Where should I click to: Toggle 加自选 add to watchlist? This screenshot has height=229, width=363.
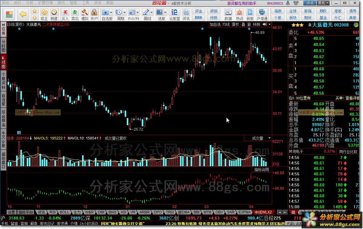(x=215, y=24)
